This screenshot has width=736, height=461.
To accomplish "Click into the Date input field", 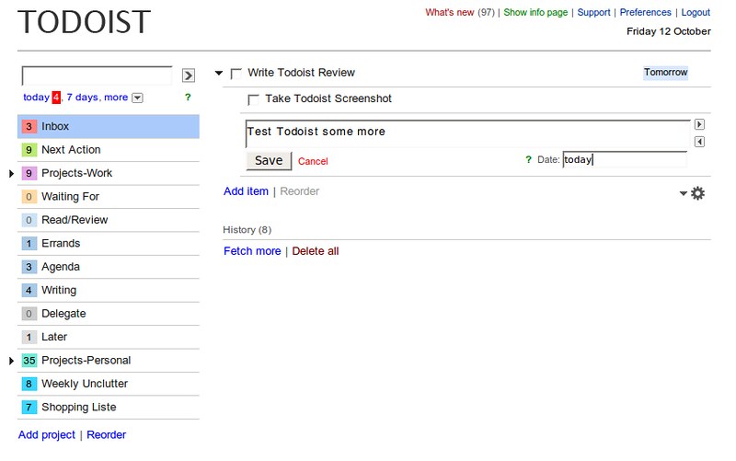I will [x=624, y=160].
